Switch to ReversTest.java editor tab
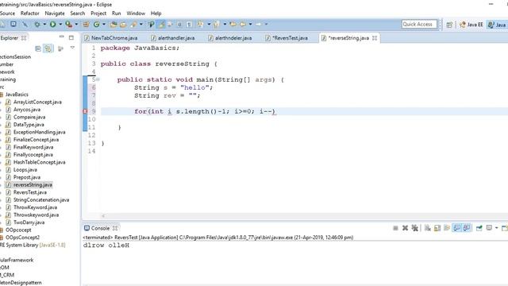This screenshot has height=286, width=508. pos(287,38)
